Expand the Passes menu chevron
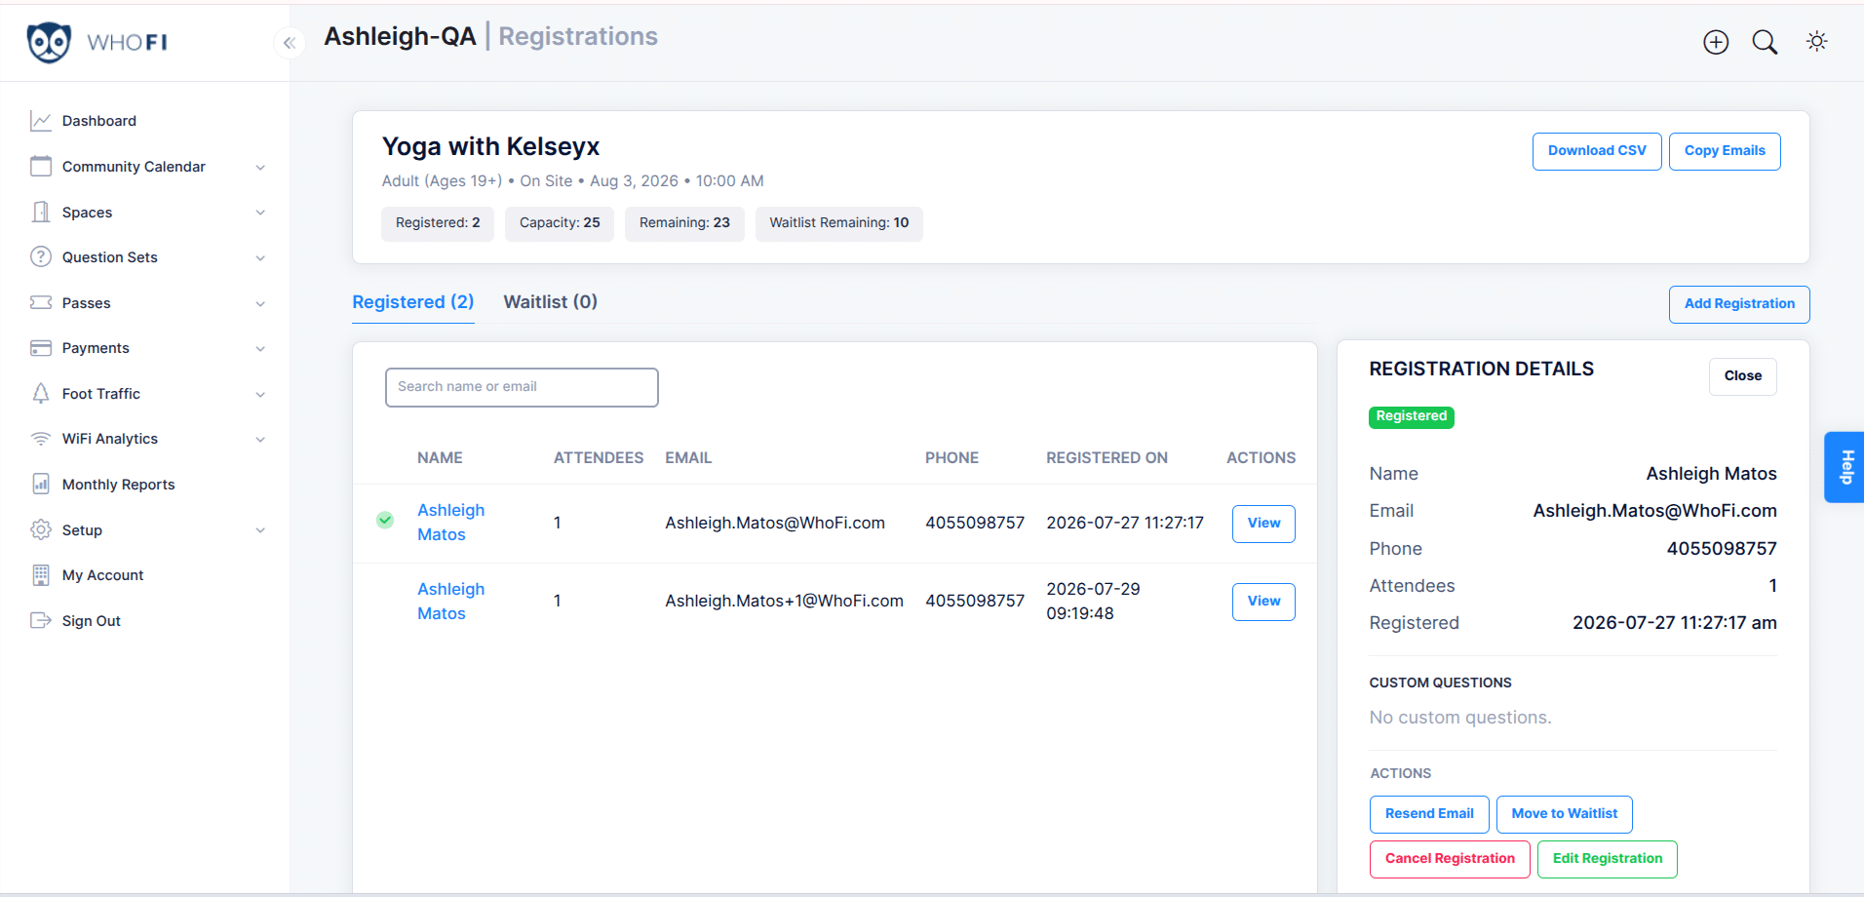The height and width of the screenshot is (897, 1864). tap(260, 304)
